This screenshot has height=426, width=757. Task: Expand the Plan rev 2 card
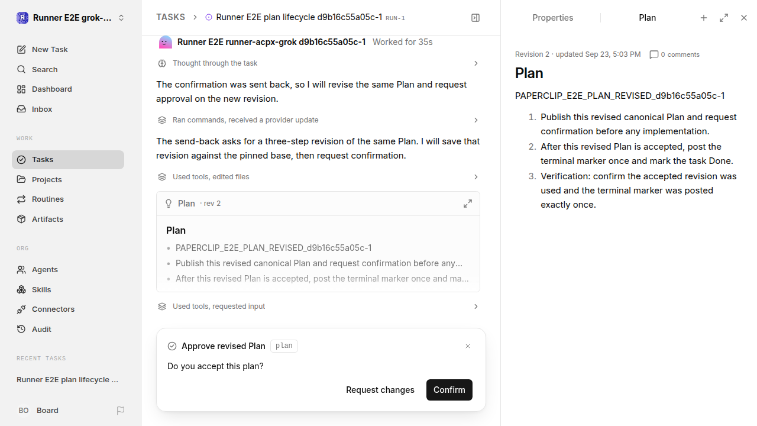pyautogui.click(x=468, y=204)
